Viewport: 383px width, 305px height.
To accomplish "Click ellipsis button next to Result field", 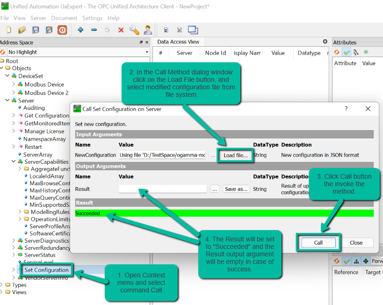I will [215, 189].
